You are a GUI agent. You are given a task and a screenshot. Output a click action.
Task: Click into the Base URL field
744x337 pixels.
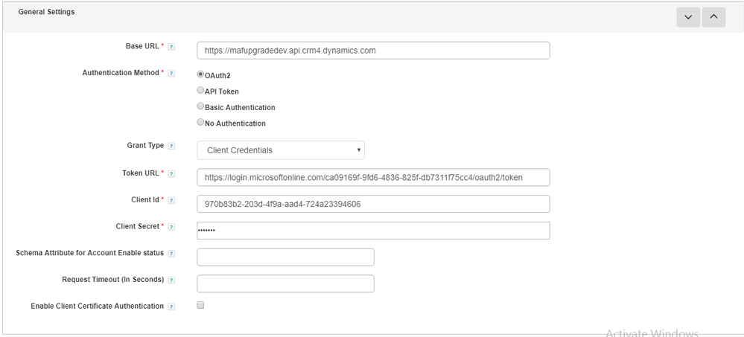(373, 51)
